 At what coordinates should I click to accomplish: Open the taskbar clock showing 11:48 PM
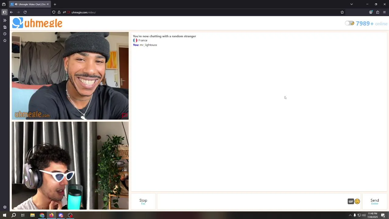tap(372, 215)
